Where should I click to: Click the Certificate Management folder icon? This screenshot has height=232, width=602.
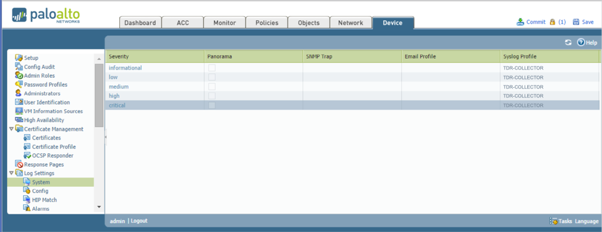[x=19, y=129]
